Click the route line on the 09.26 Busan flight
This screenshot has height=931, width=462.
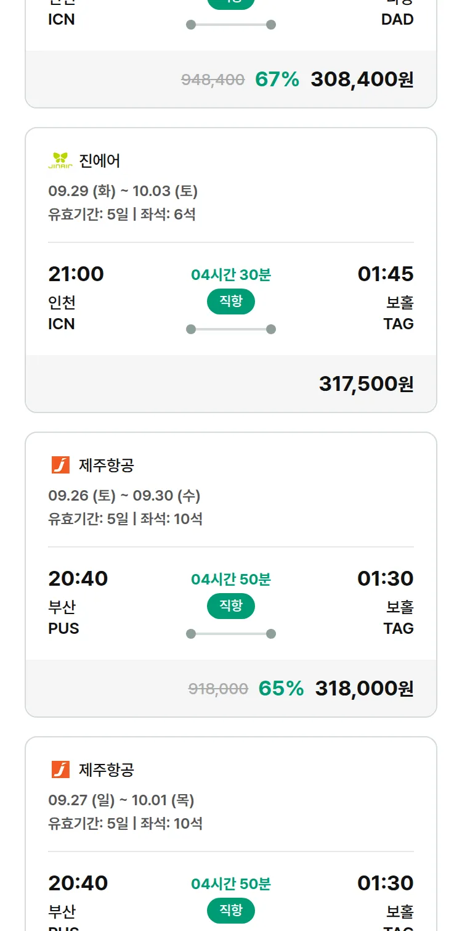(x=231, y=634)
